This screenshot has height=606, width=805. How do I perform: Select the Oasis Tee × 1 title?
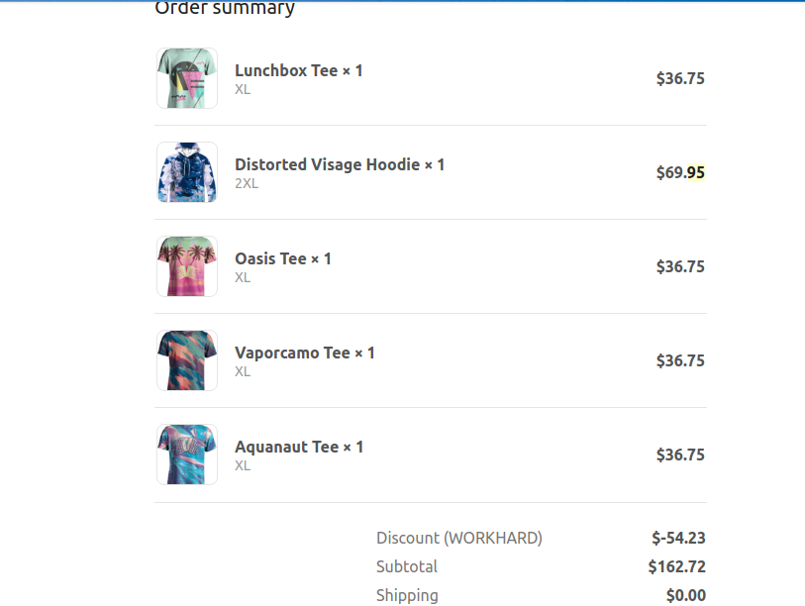(283, 258)
